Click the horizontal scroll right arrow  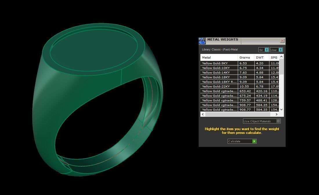click(276, 114)
